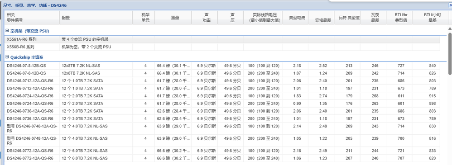Image resolution: width=452 pixels, height=165 pixels.
Task: Click the worst-case watts value 242
Action: [x=375, y=73]
